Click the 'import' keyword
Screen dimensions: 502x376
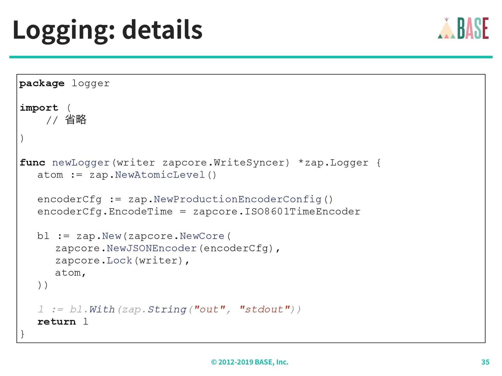click(x=39, y=108)
